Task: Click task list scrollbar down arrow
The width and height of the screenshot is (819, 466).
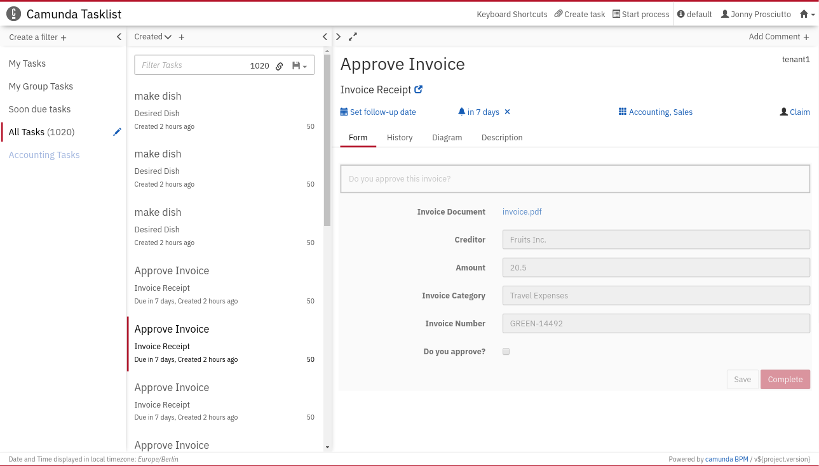Action: 327,448
